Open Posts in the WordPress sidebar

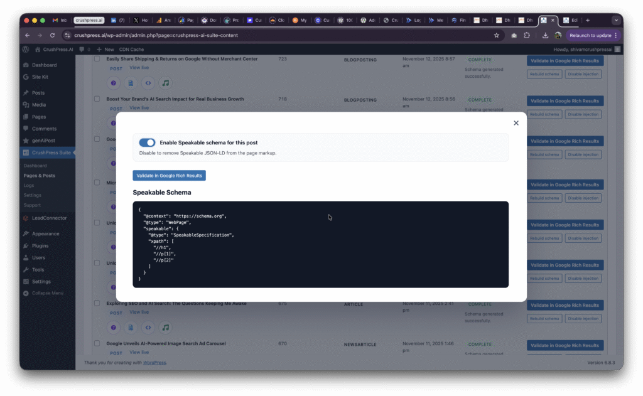[38, 93]
